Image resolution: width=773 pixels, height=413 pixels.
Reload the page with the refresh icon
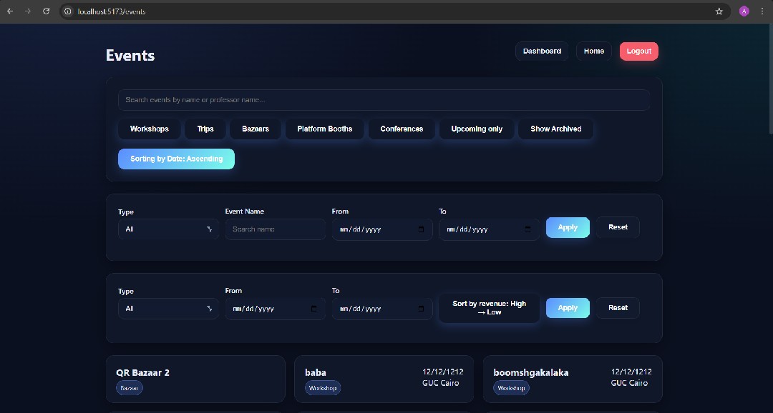[x=47, y=11]
